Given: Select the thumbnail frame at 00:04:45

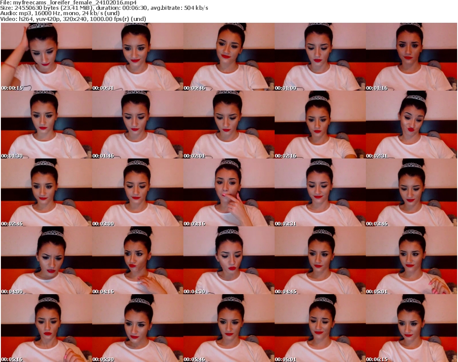Looking at the screenshot, I should coord(320,260).
